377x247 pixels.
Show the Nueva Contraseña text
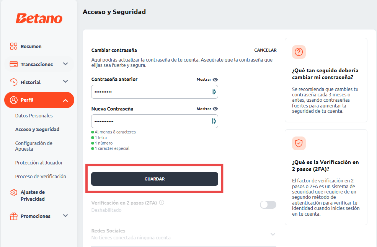tap(207, 109)
